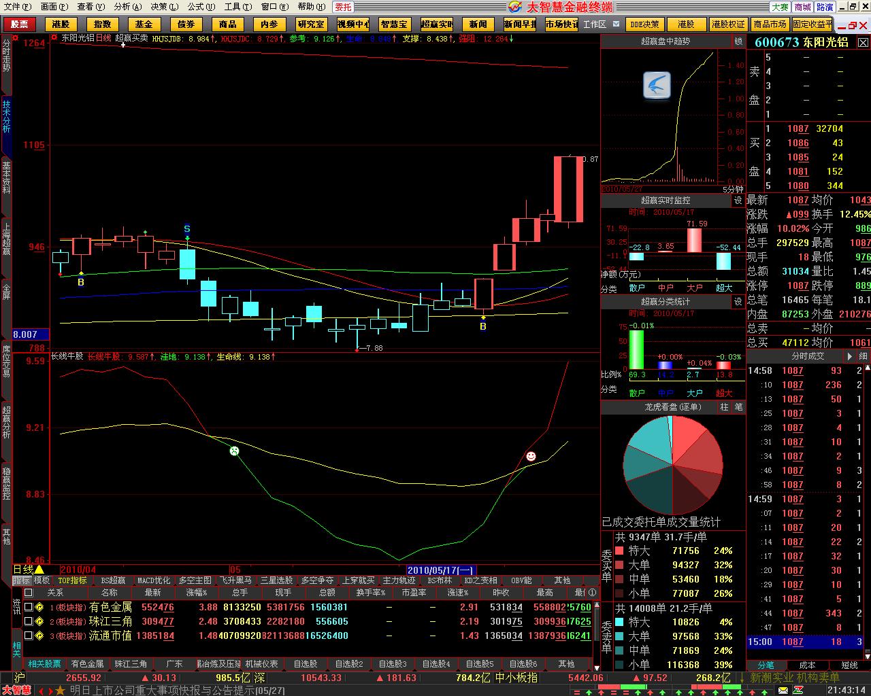Screen dimensions: 871x696
Task: Click the yellow triangle next to 日线
Action: 39,570
